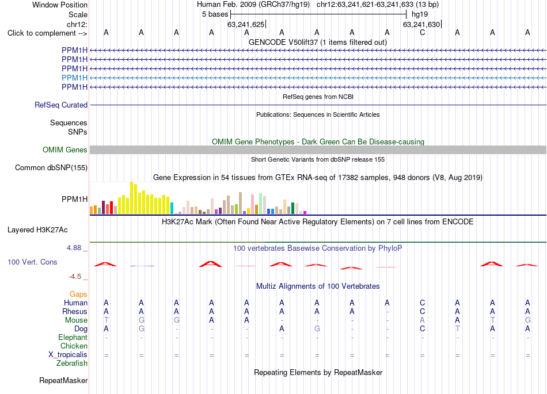The image size is (547, 394).
Task: Click the light green bar in GTEx chart
Action: coord(261,204)
